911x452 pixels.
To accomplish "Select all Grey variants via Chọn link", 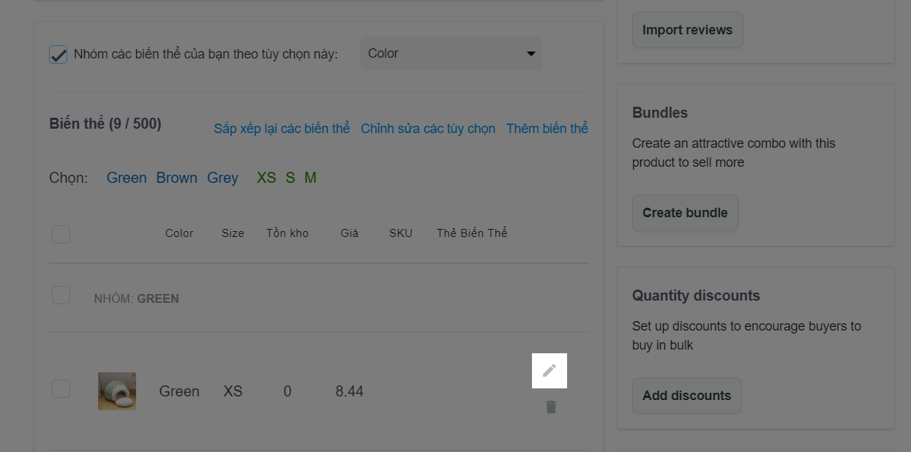I will (x=222, y=178).
